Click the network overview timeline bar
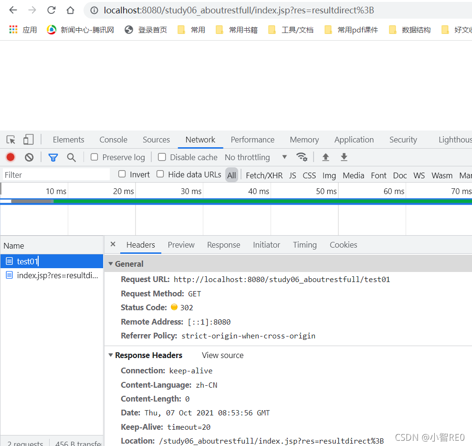This screenshot has width=472, height=446. tap(236, 201)
